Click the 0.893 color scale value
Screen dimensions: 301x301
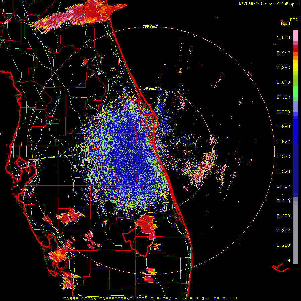(283, 67)
